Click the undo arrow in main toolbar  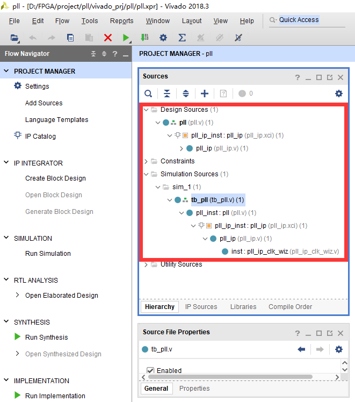point(33,38)
